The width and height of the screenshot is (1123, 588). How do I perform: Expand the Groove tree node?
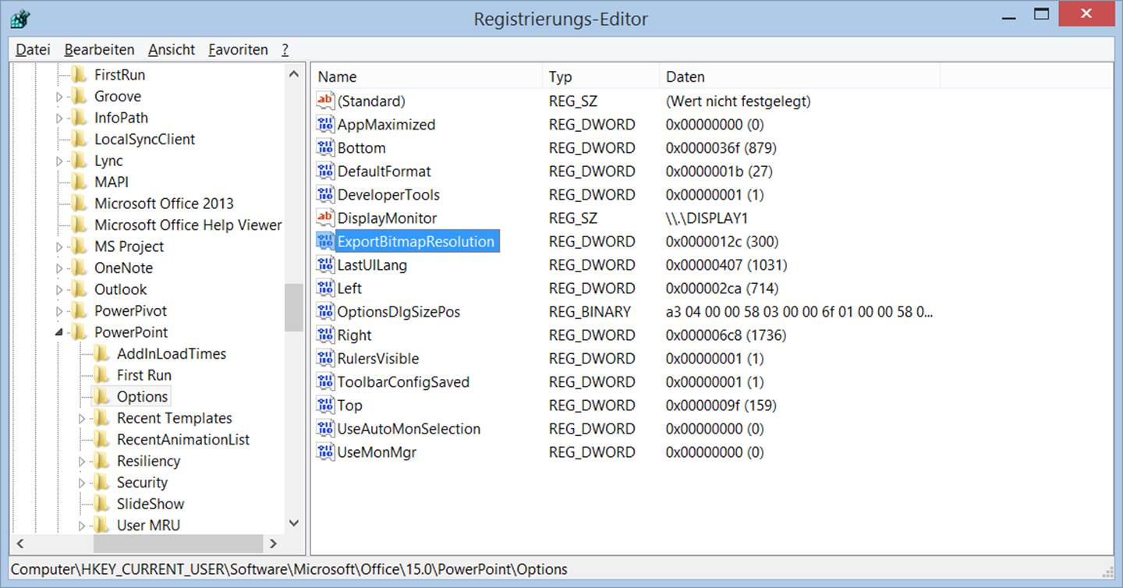click(59, 97)
